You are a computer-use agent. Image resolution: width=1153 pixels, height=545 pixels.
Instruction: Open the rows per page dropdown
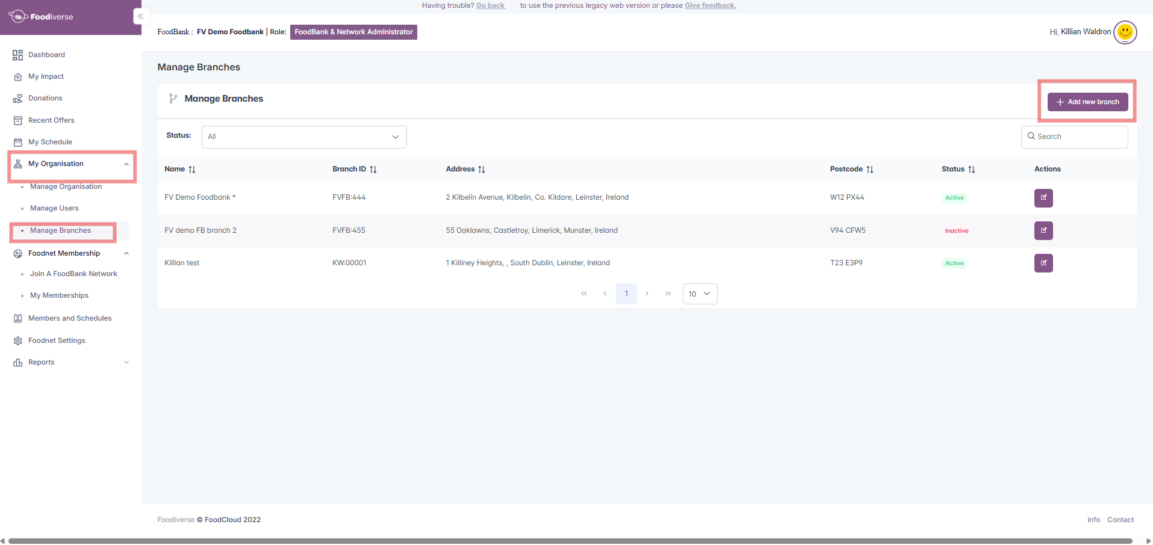[700, 294]
